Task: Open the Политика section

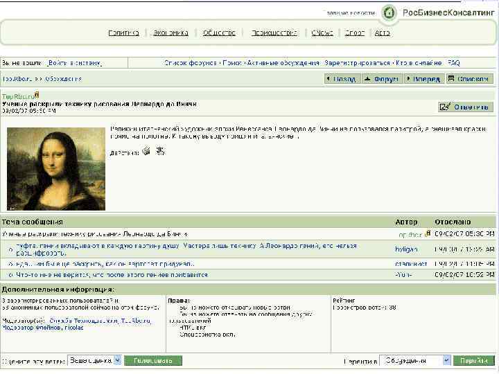Action: point(124,33)
